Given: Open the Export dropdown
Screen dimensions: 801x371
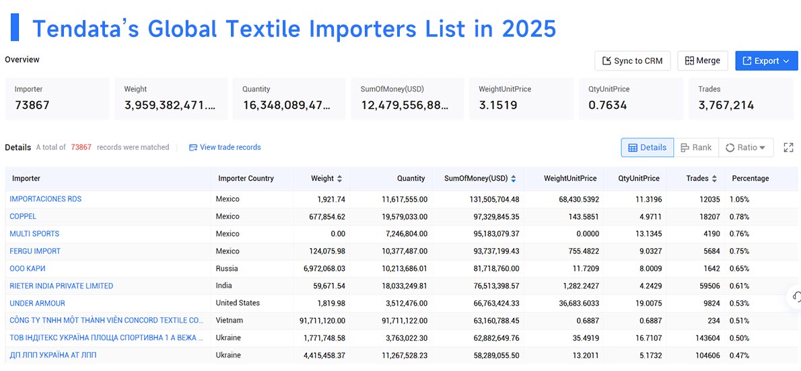Looking at the screenshot, I should (x=766, y=60).
